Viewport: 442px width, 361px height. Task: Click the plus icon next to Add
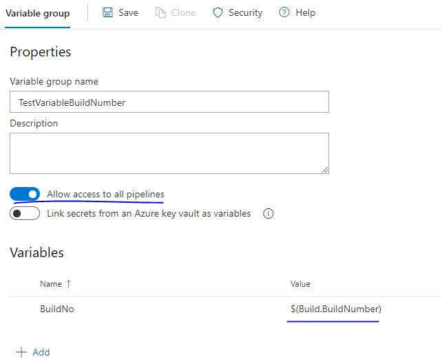tap(21, 352)
